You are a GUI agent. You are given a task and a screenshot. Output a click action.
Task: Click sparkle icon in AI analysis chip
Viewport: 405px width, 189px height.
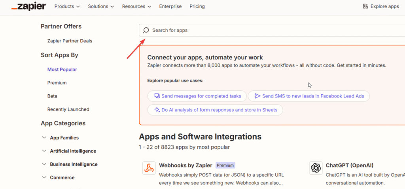coord(157,110)
